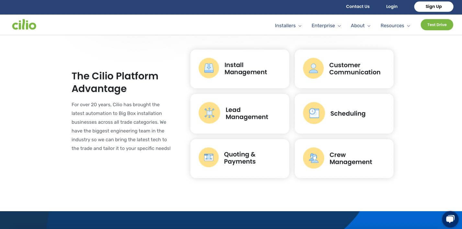Select the Quoting & Payments card title
The height and width of the screenshot is (229, 462).
240,158
